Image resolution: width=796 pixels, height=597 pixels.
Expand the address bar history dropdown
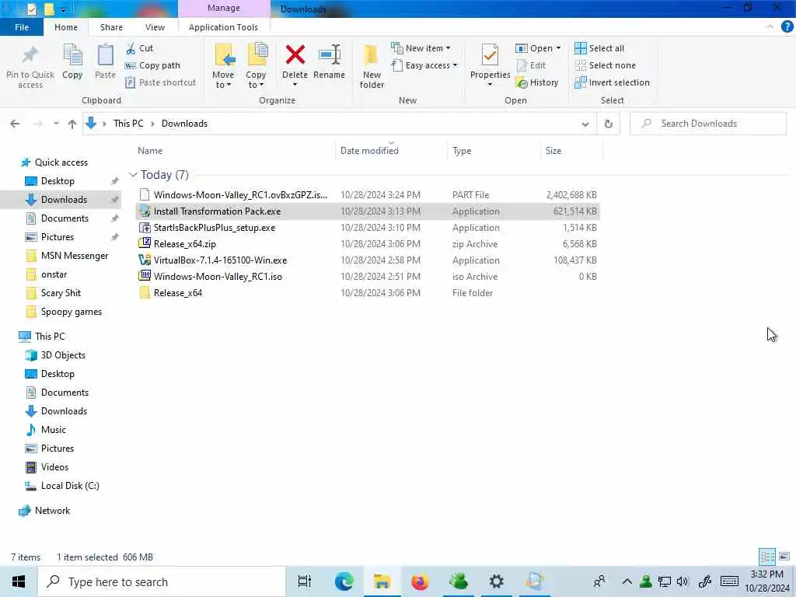pos(585,124)
